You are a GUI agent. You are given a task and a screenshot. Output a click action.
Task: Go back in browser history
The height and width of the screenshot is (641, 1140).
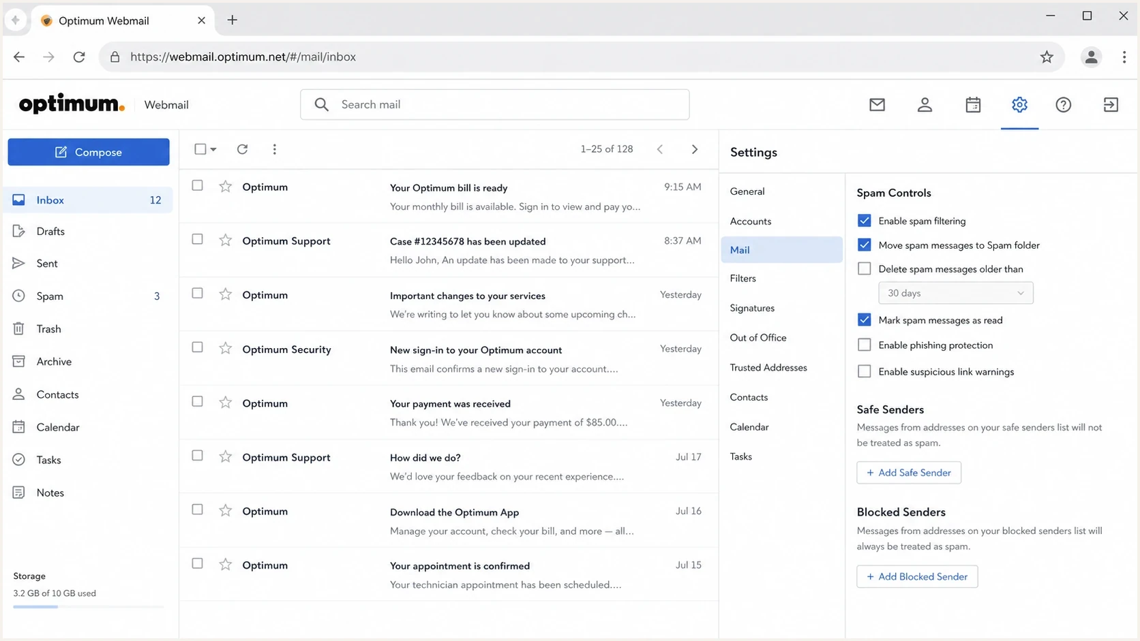tap(19, 57)
